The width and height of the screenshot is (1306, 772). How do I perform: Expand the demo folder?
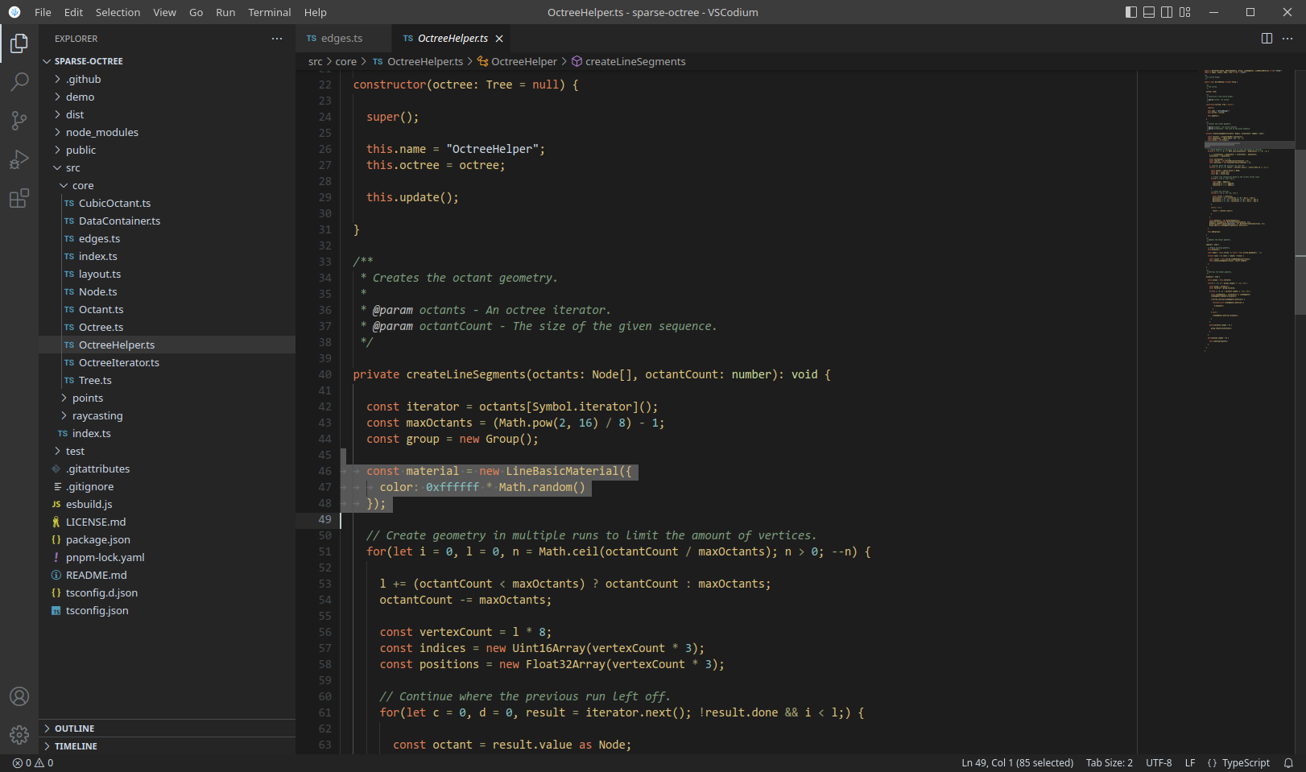[x=167, y=97]
